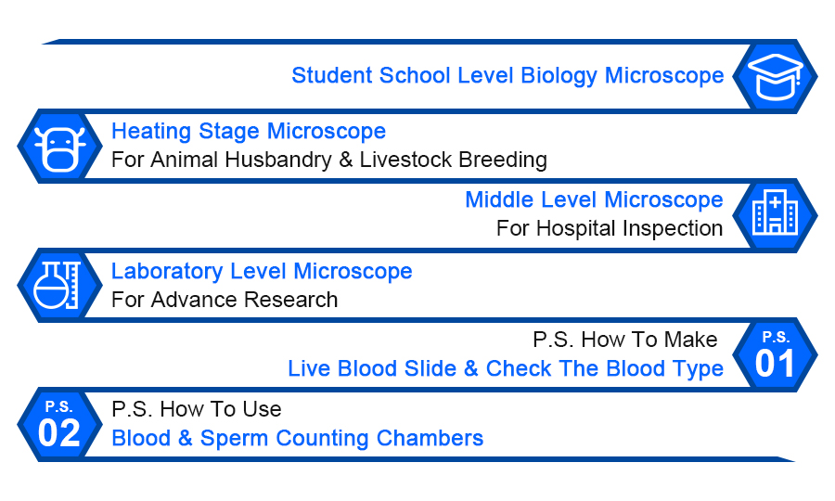
Task: Click the P.S. 01 hexagon badge
Action: point(775,355)
